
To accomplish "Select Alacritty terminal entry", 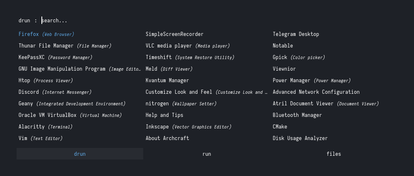I will [46, 127].
